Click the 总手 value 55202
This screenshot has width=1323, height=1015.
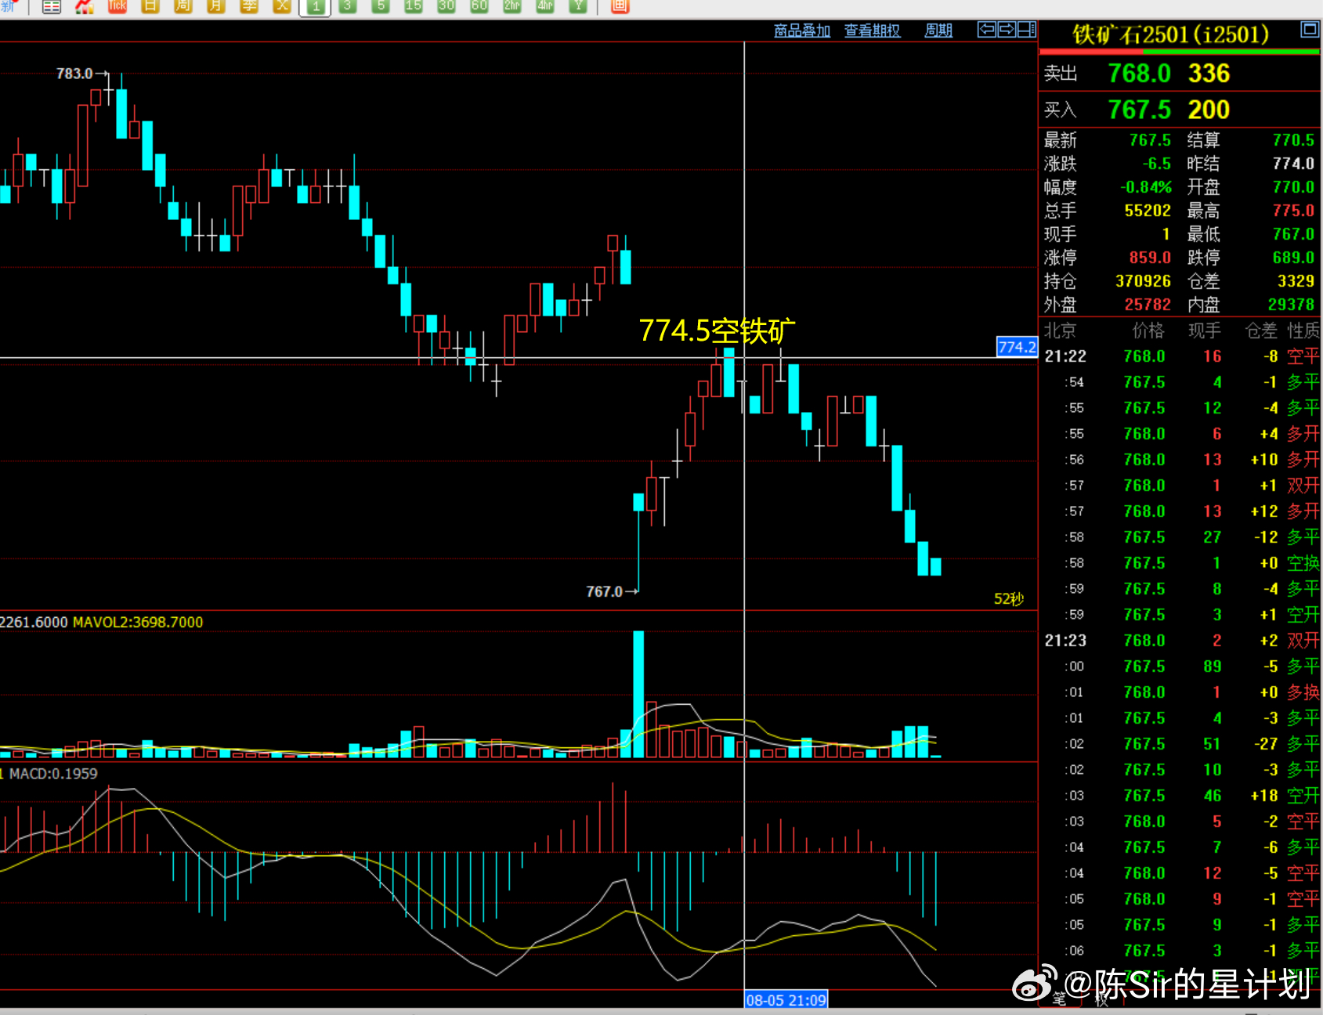[1148, 211]
